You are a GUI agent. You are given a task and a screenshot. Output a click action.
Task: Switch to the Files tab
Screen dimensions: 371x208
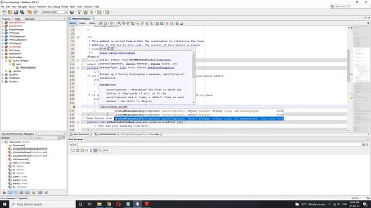pyautogui.click(x=18, y=18)
